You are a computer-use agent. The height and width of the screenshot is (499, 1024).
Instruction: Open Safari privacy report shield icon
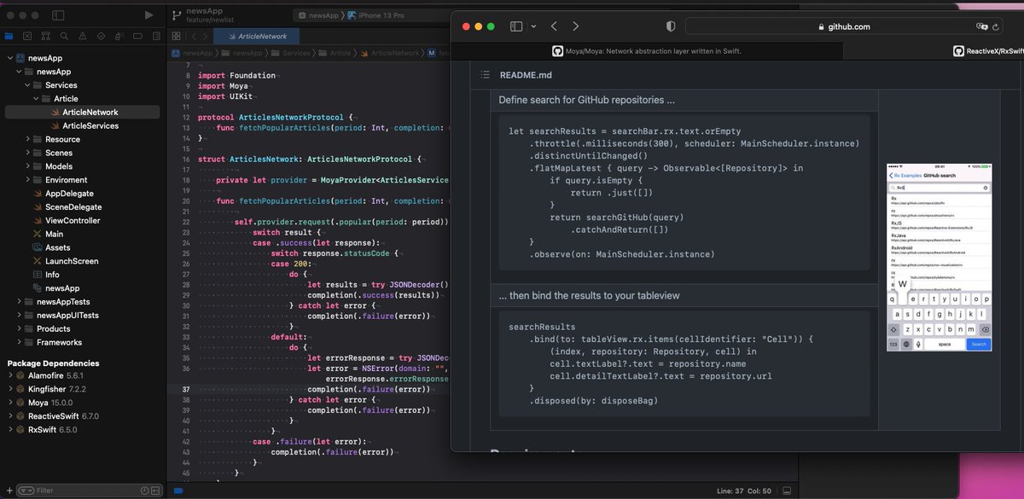coord(670,26)
